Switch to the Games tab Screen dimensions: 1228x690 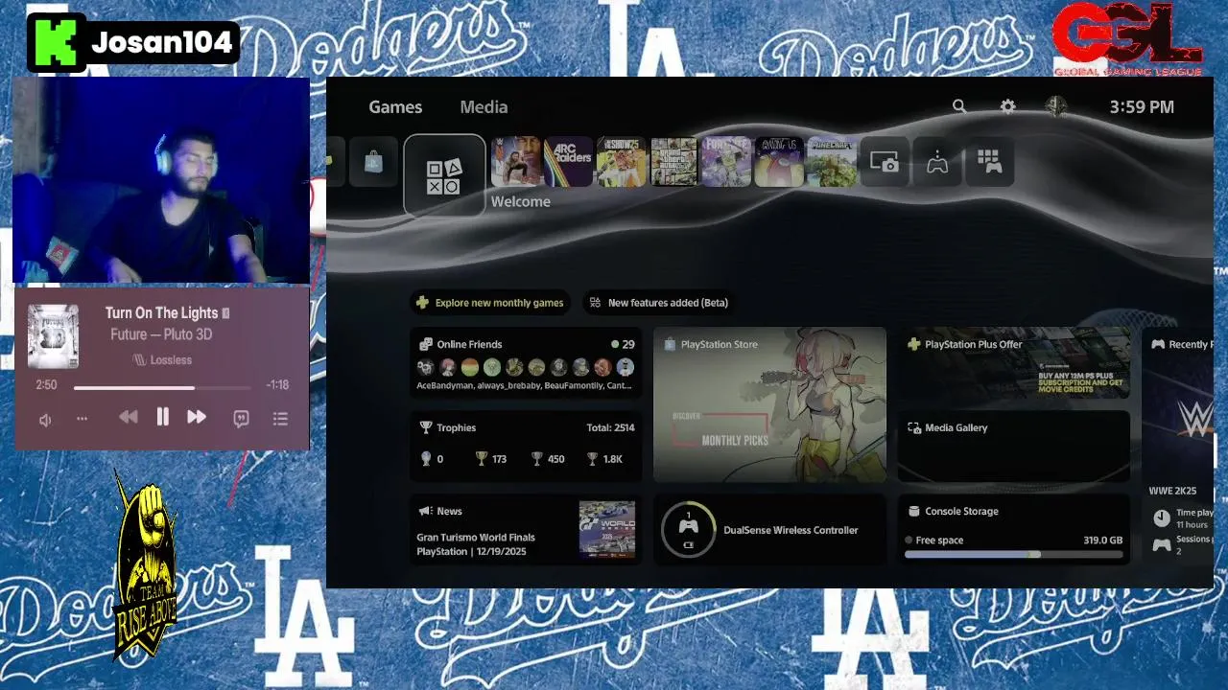coord(395,107)
